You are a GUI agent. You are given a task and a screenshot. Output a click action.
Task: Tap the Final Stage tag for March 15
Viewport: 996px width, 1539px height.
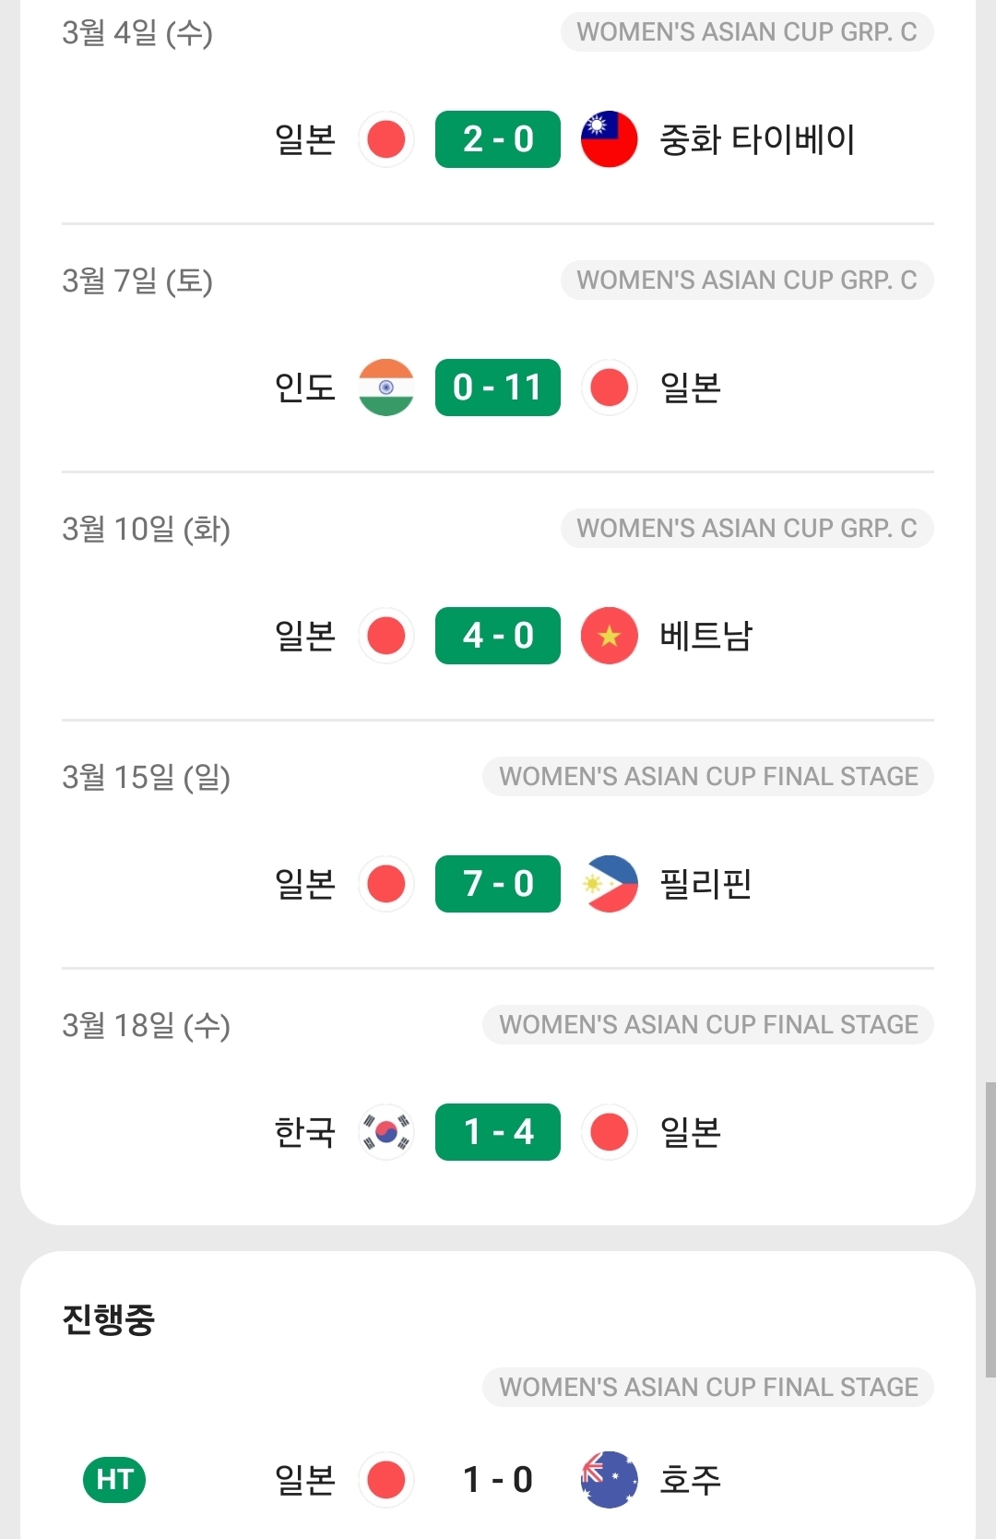click(x=708, y=777)
